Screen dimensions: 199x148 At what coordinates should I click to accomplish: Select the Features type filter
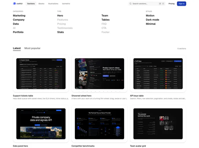coord(62,20)
